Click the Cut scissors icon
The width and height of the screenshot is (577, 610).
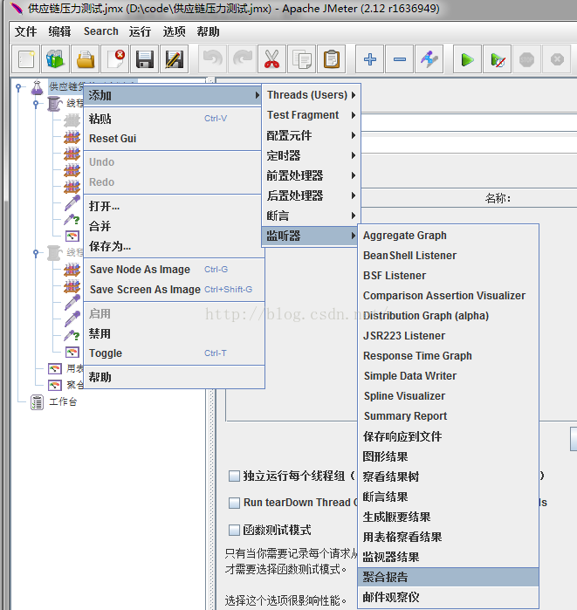point(272,59)
